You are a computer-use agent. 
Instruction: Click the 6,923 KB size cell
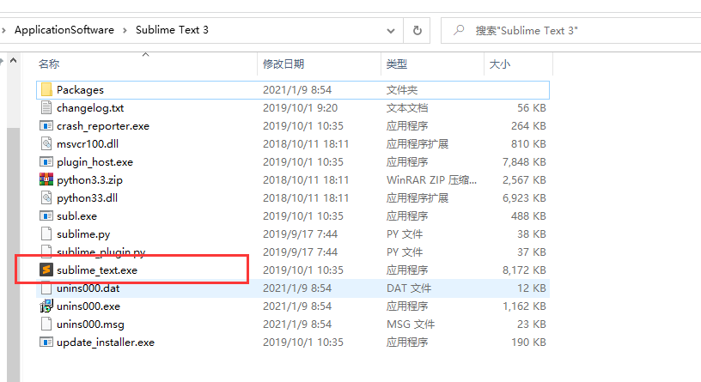[524, 198]
